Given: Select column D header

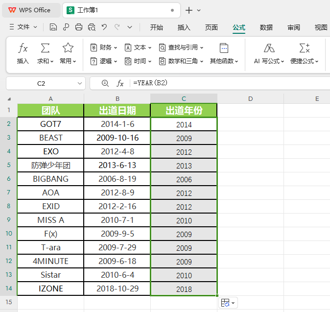Looking at the screenshot, I should click(251, 99).
